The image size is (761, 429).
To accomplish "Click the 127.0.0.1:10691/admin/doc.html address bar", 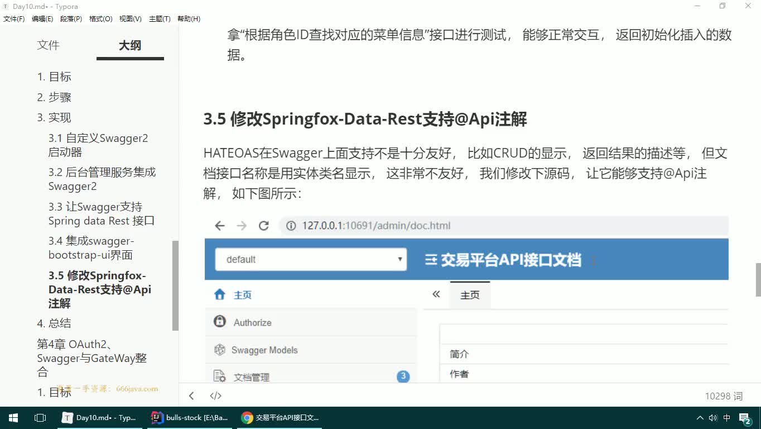I will pos(505,226).
